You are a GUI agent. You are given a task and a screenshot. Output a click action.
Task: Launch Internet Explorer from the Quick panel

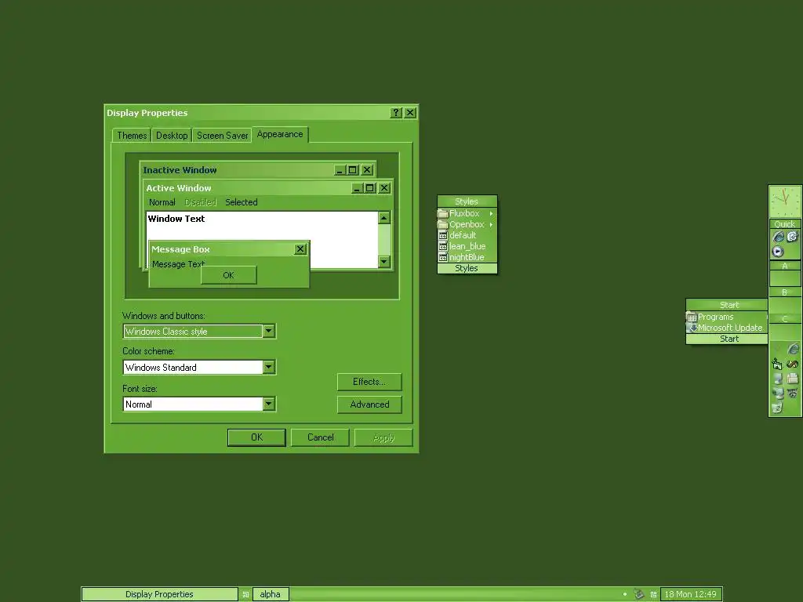tap(779, 237)
